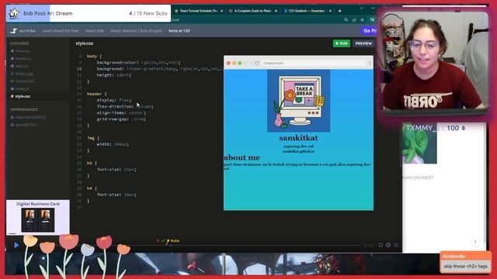Switch to React Tutorial Schedule browser tab
497x279 pixels.
198,11
